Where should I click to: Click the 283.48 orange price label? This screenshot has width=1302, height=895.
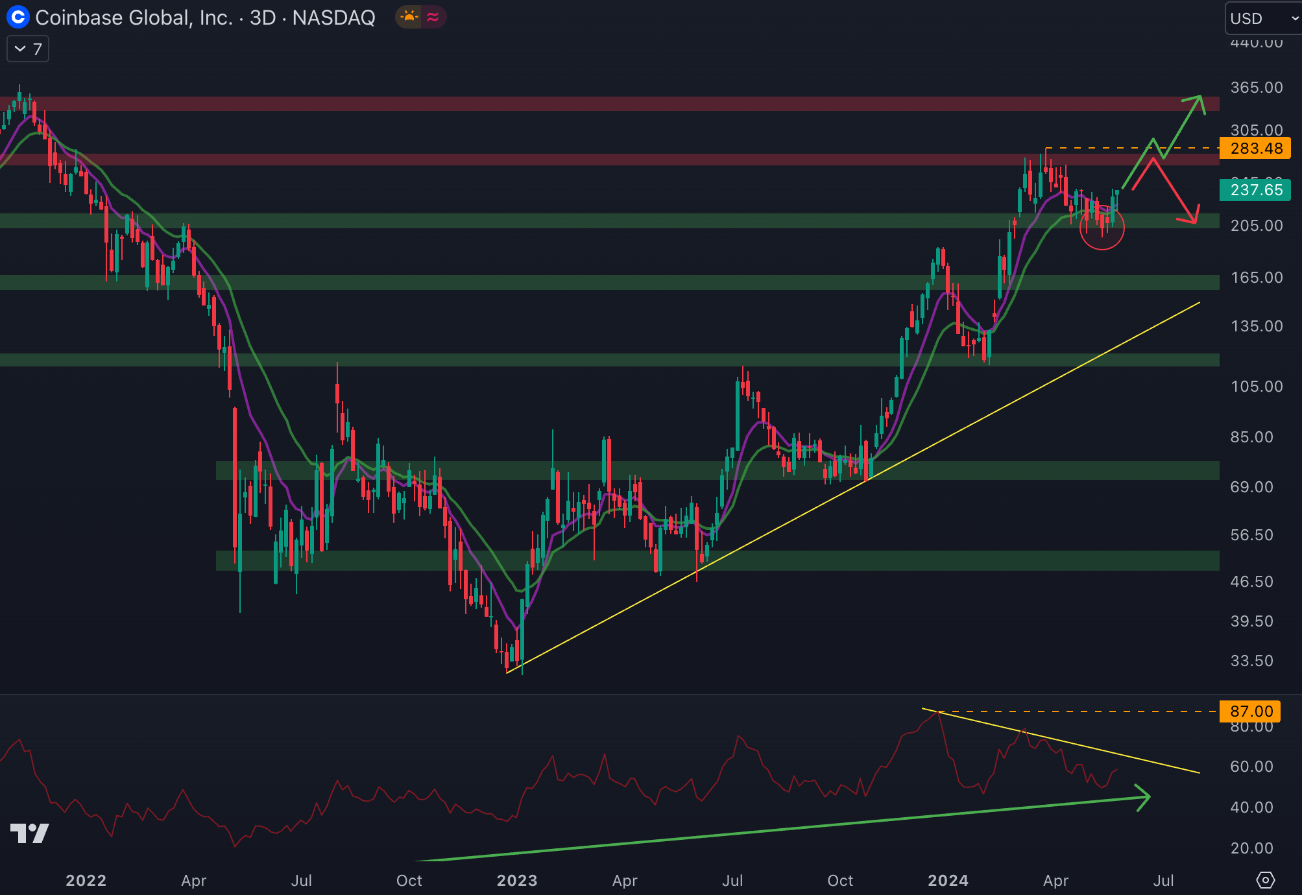[1255, 149]
